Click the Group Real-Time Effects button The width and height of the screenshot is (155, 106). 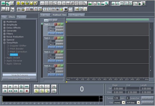click(x=19, y=79)
